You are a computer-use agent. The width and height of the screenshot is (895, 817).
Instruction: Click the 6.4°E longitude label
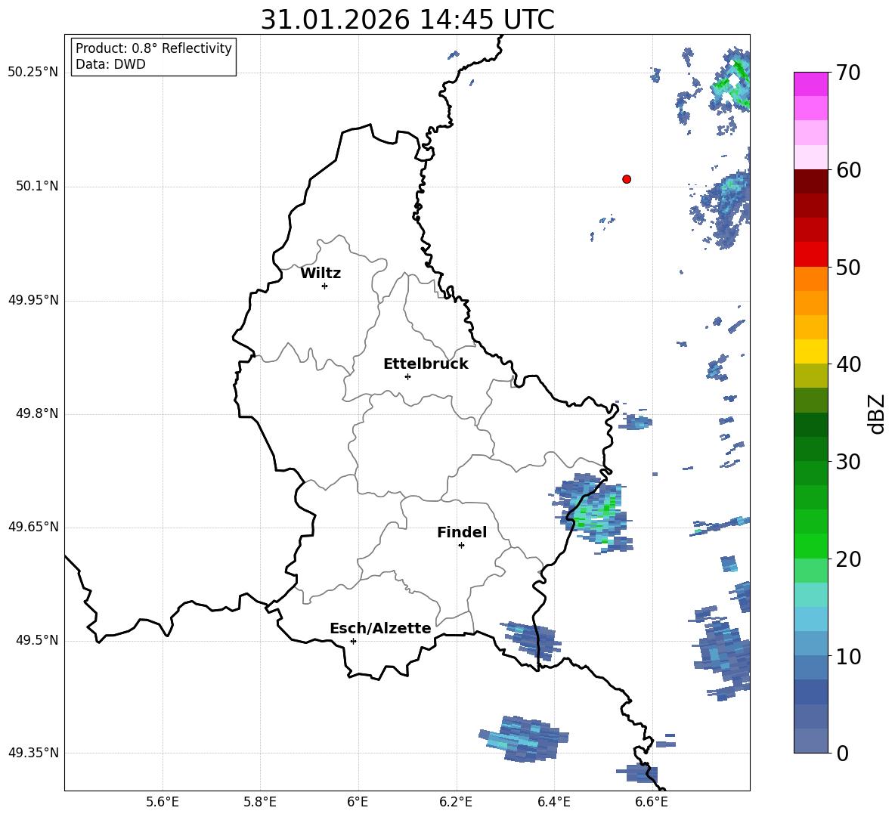(x=553, y=802)
